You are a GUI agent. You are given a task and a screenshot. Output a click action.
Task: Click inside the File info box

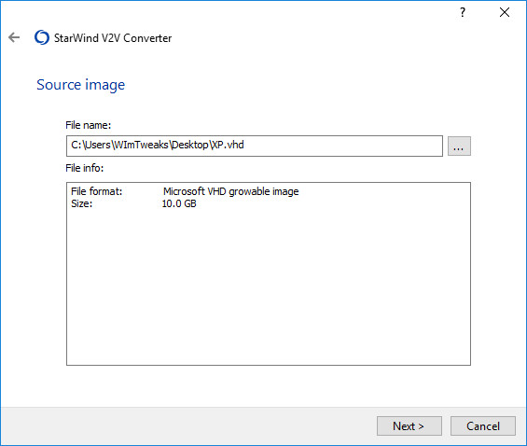click(269, 274)
